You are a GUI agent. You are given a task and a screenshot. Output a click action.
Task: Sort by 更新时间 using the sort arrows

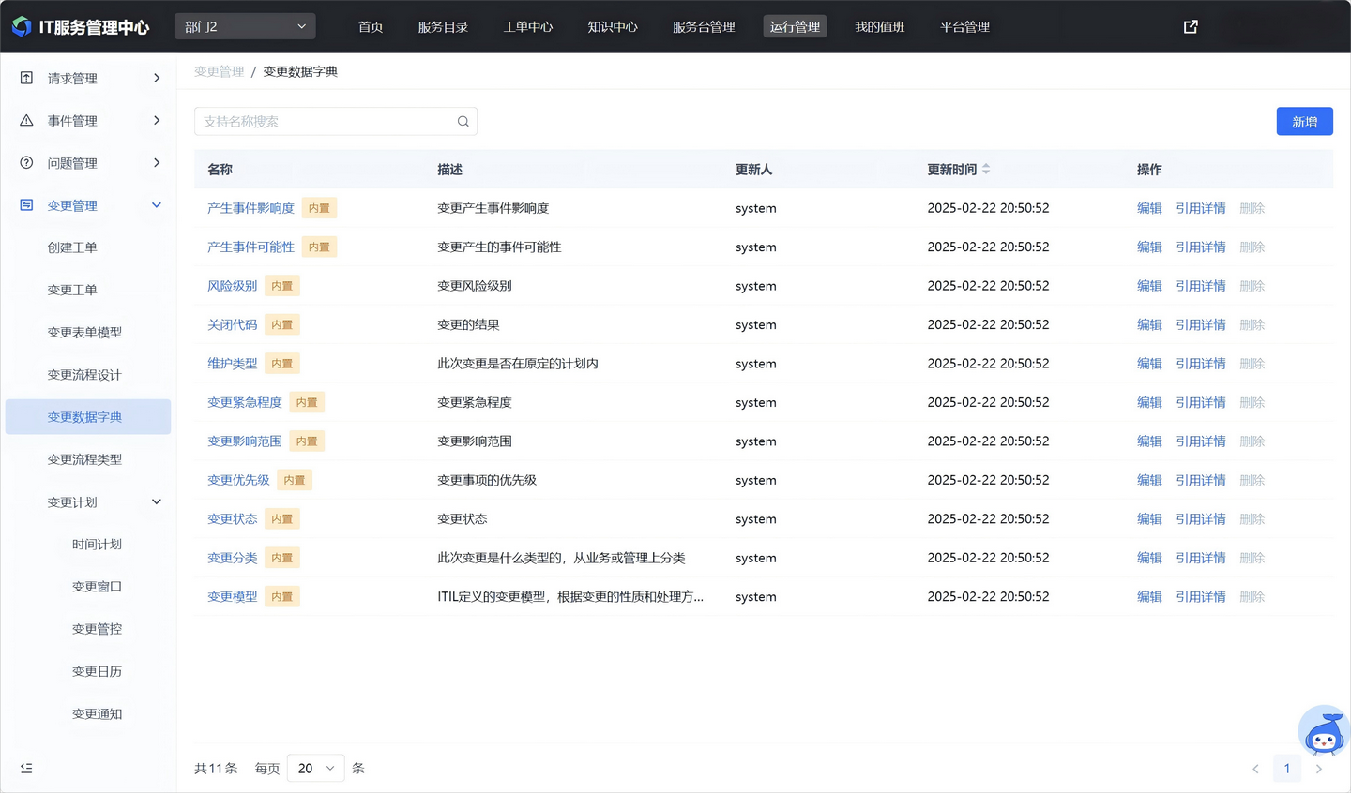pos(986,170)
